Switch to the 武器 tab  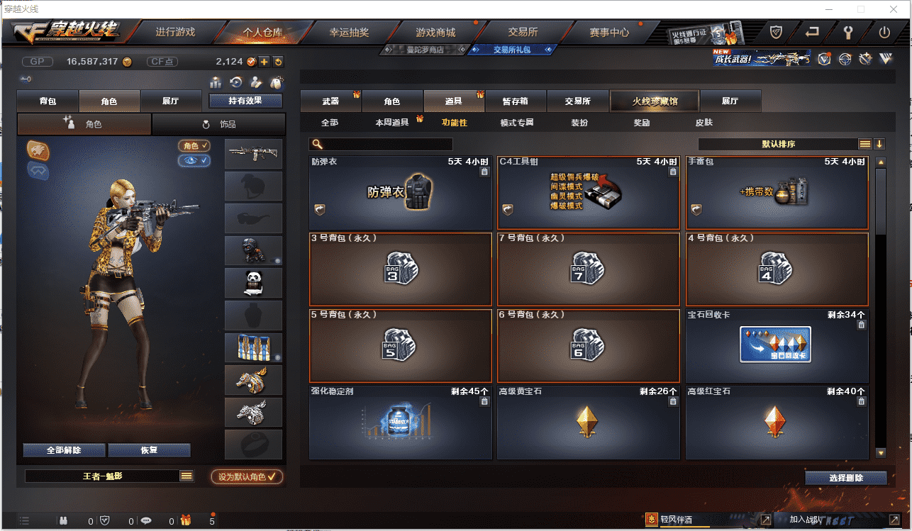click(x=330, y=101)
